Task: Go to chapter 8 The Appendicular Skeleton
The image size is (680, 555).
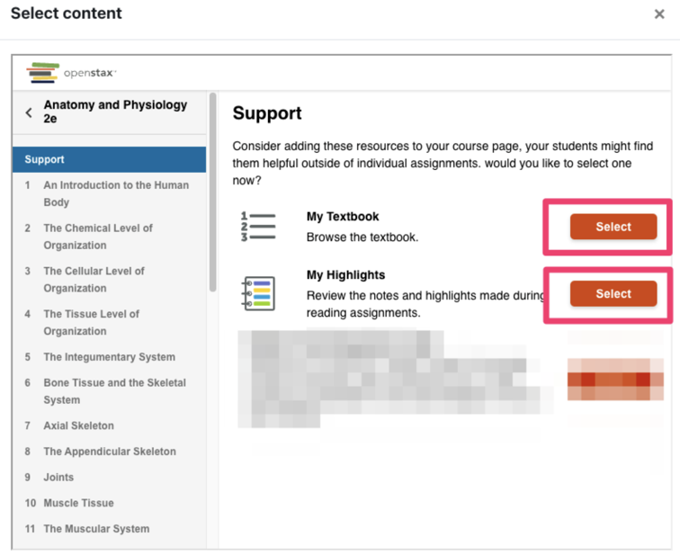Action: [x=109, y=452]
